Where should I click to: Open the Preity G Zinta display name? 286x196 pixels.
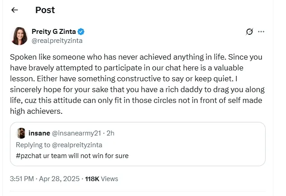coord(54,32)
